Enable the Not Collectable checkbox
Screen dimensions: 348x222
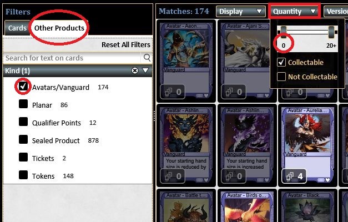[281, 77]
